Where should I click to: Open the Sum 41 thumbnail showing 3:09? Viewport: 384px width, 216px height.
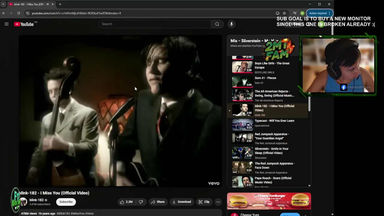pyautogui.click(x=242, y=82)
